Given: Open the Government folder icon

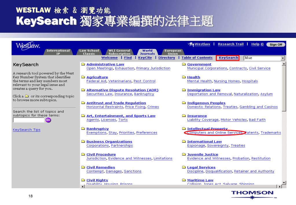Looking at the screenshot, I should 184,64.
